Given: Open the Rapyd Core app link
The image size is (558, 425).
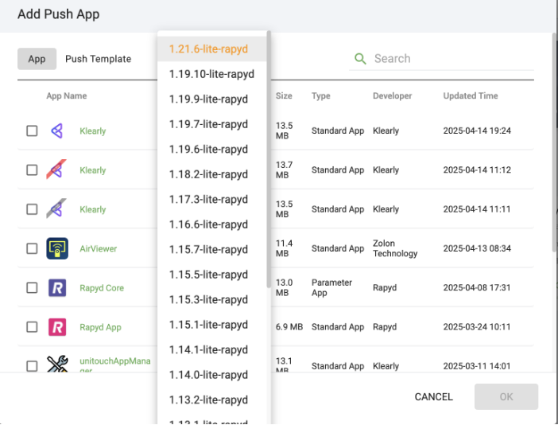Looking at the screenshot, I should 102,288.
